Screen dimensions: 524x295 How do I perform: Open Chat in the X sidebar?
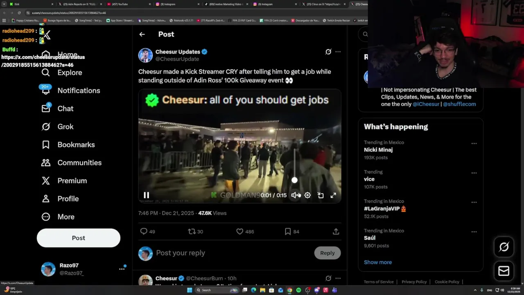click(x=57, y=109)
